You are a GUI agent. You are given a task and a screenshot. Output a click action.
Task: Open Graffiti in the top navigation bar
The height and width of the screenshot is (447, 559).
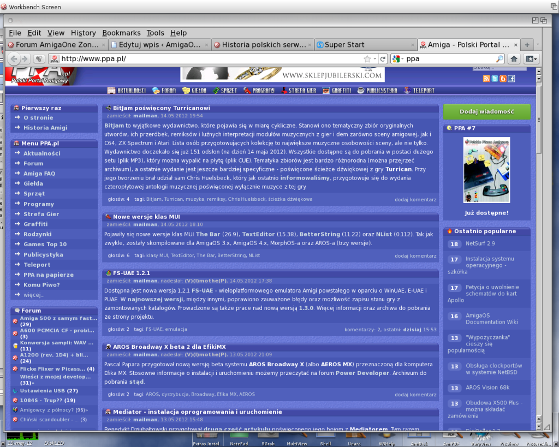pyautogui.click(x=336, y=91)
